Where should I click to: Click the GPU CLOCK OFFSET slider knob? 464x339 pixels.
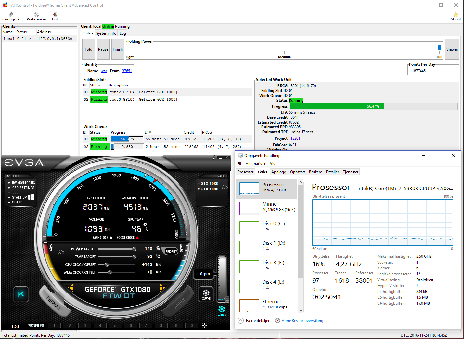[x=106, y=265]
